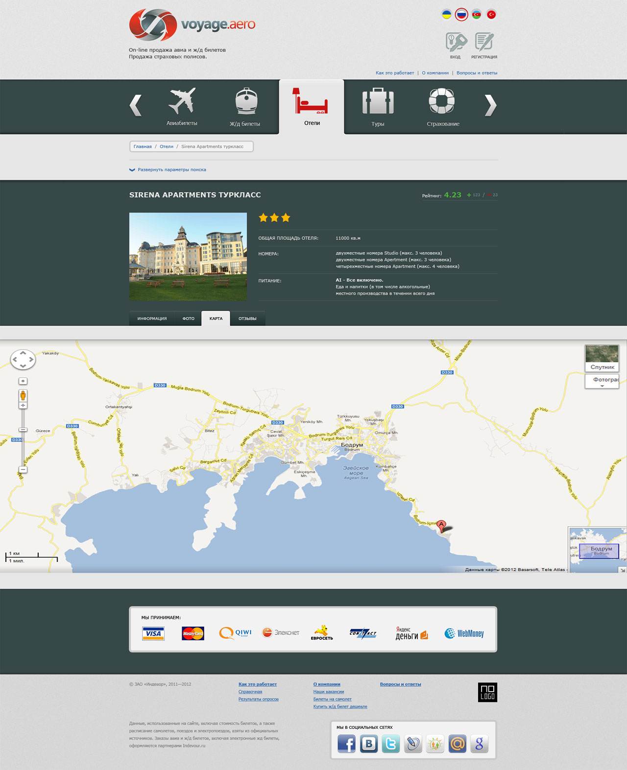Open the Наши вакансии footer link
Image resolution: width=627 pixels, height=770 pixels.
click(328, 692)
